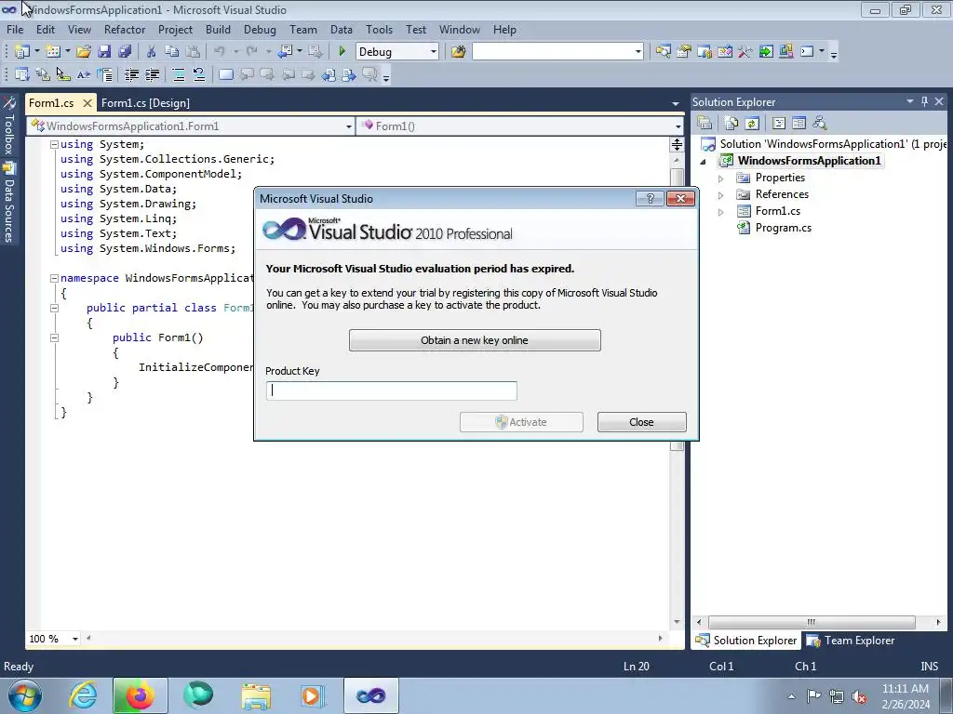Image resolution: width=953 pixels, height=714 pixels.
Task: Click the Decrease Line Indent icon
Action: click(131, 74)
